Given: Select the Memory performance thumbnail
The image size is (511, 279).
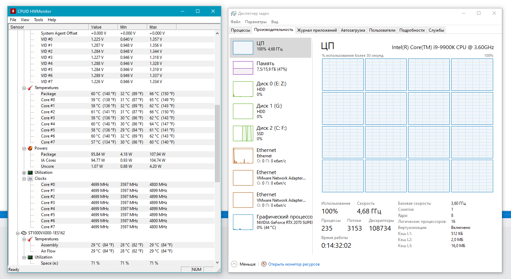Looking at the screenshot, I should [x=243, y=68].
